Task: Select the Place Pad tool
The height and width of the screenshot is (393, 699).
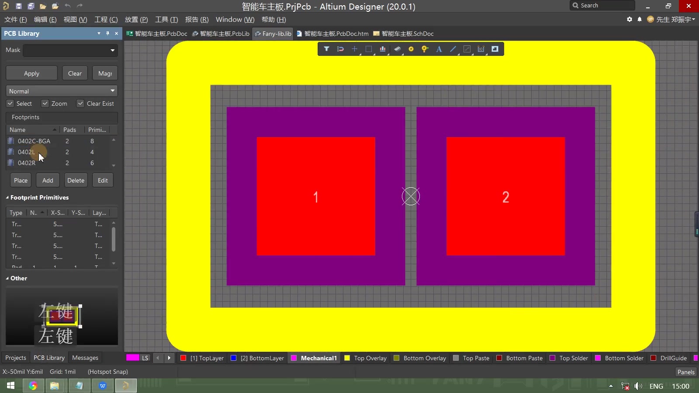Action: (x=411, y=49)
